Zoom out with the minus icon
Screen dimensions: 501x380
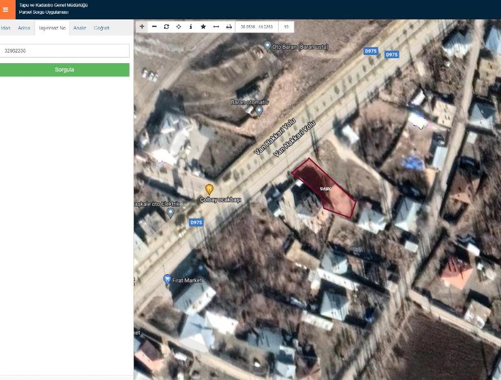tap(154, 27)
